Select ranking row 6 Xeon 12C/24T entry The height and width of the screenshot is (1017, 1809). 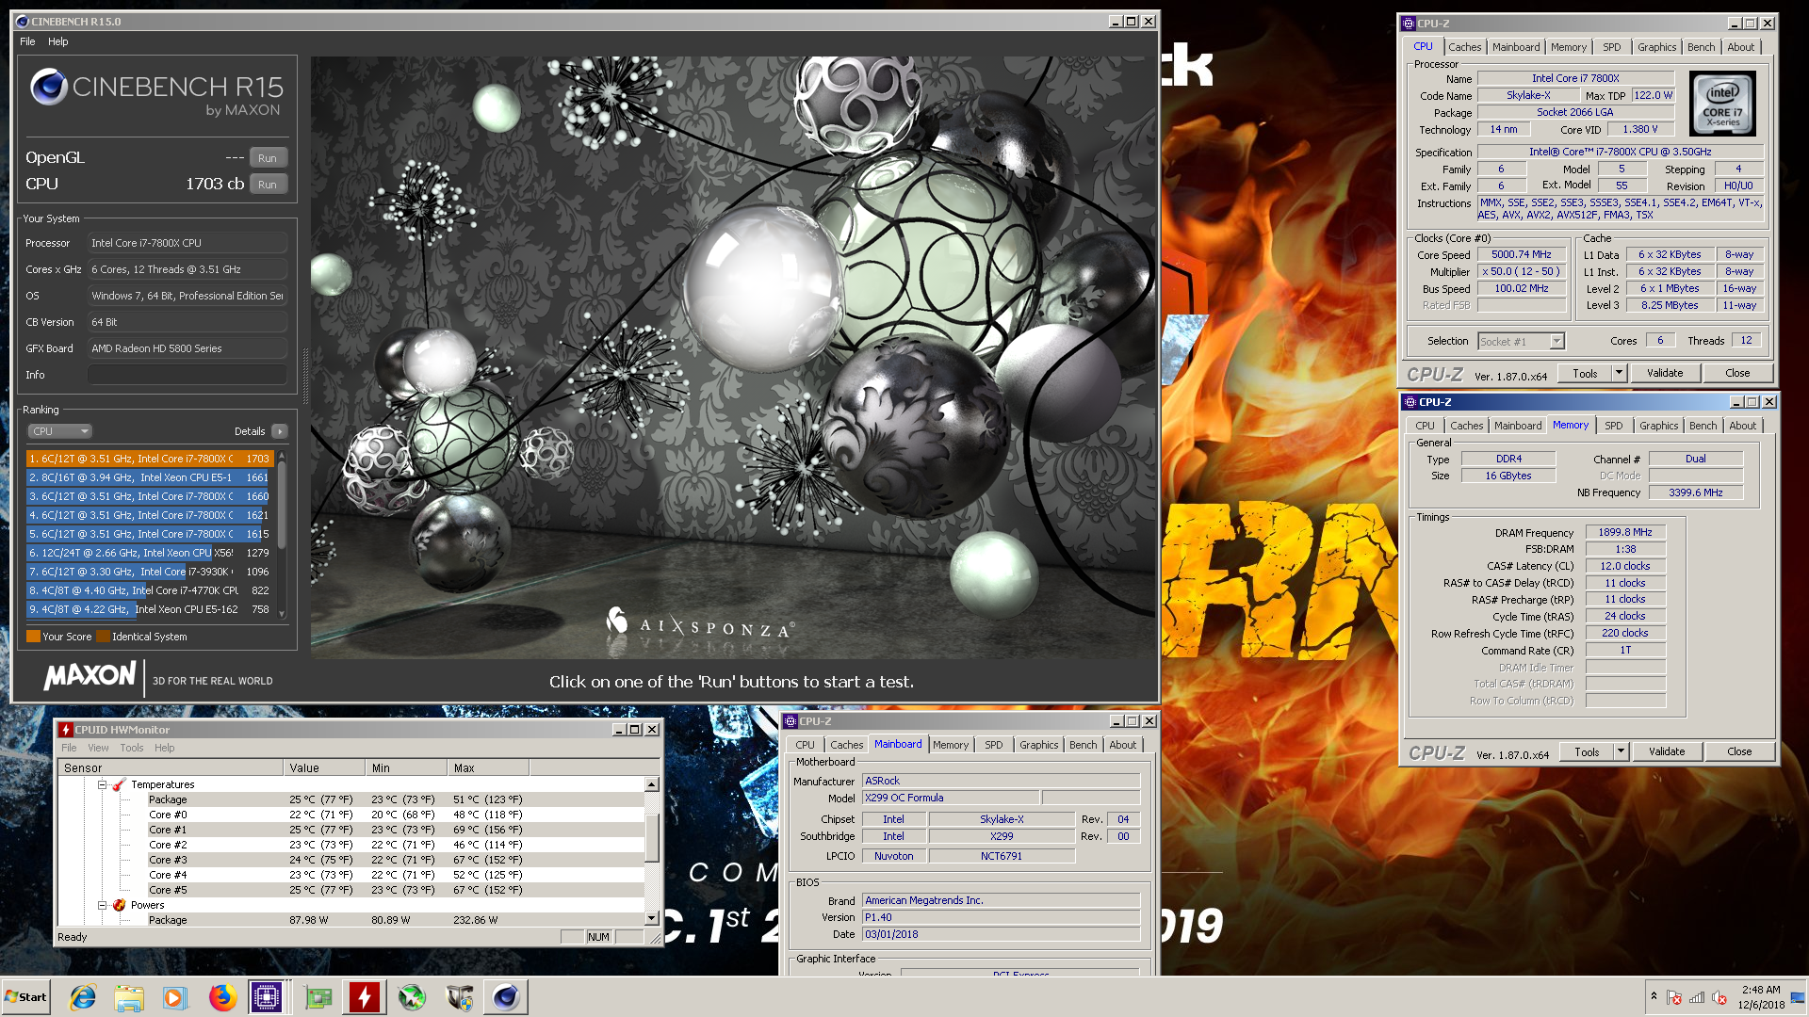click(149, 553)
